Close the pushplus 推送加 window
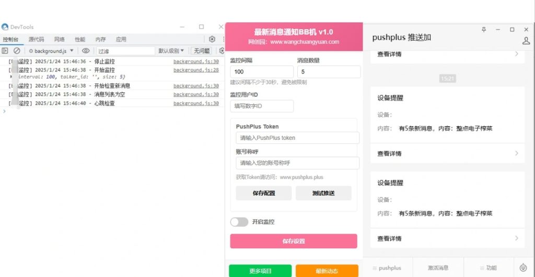 (x=526, y=30)
